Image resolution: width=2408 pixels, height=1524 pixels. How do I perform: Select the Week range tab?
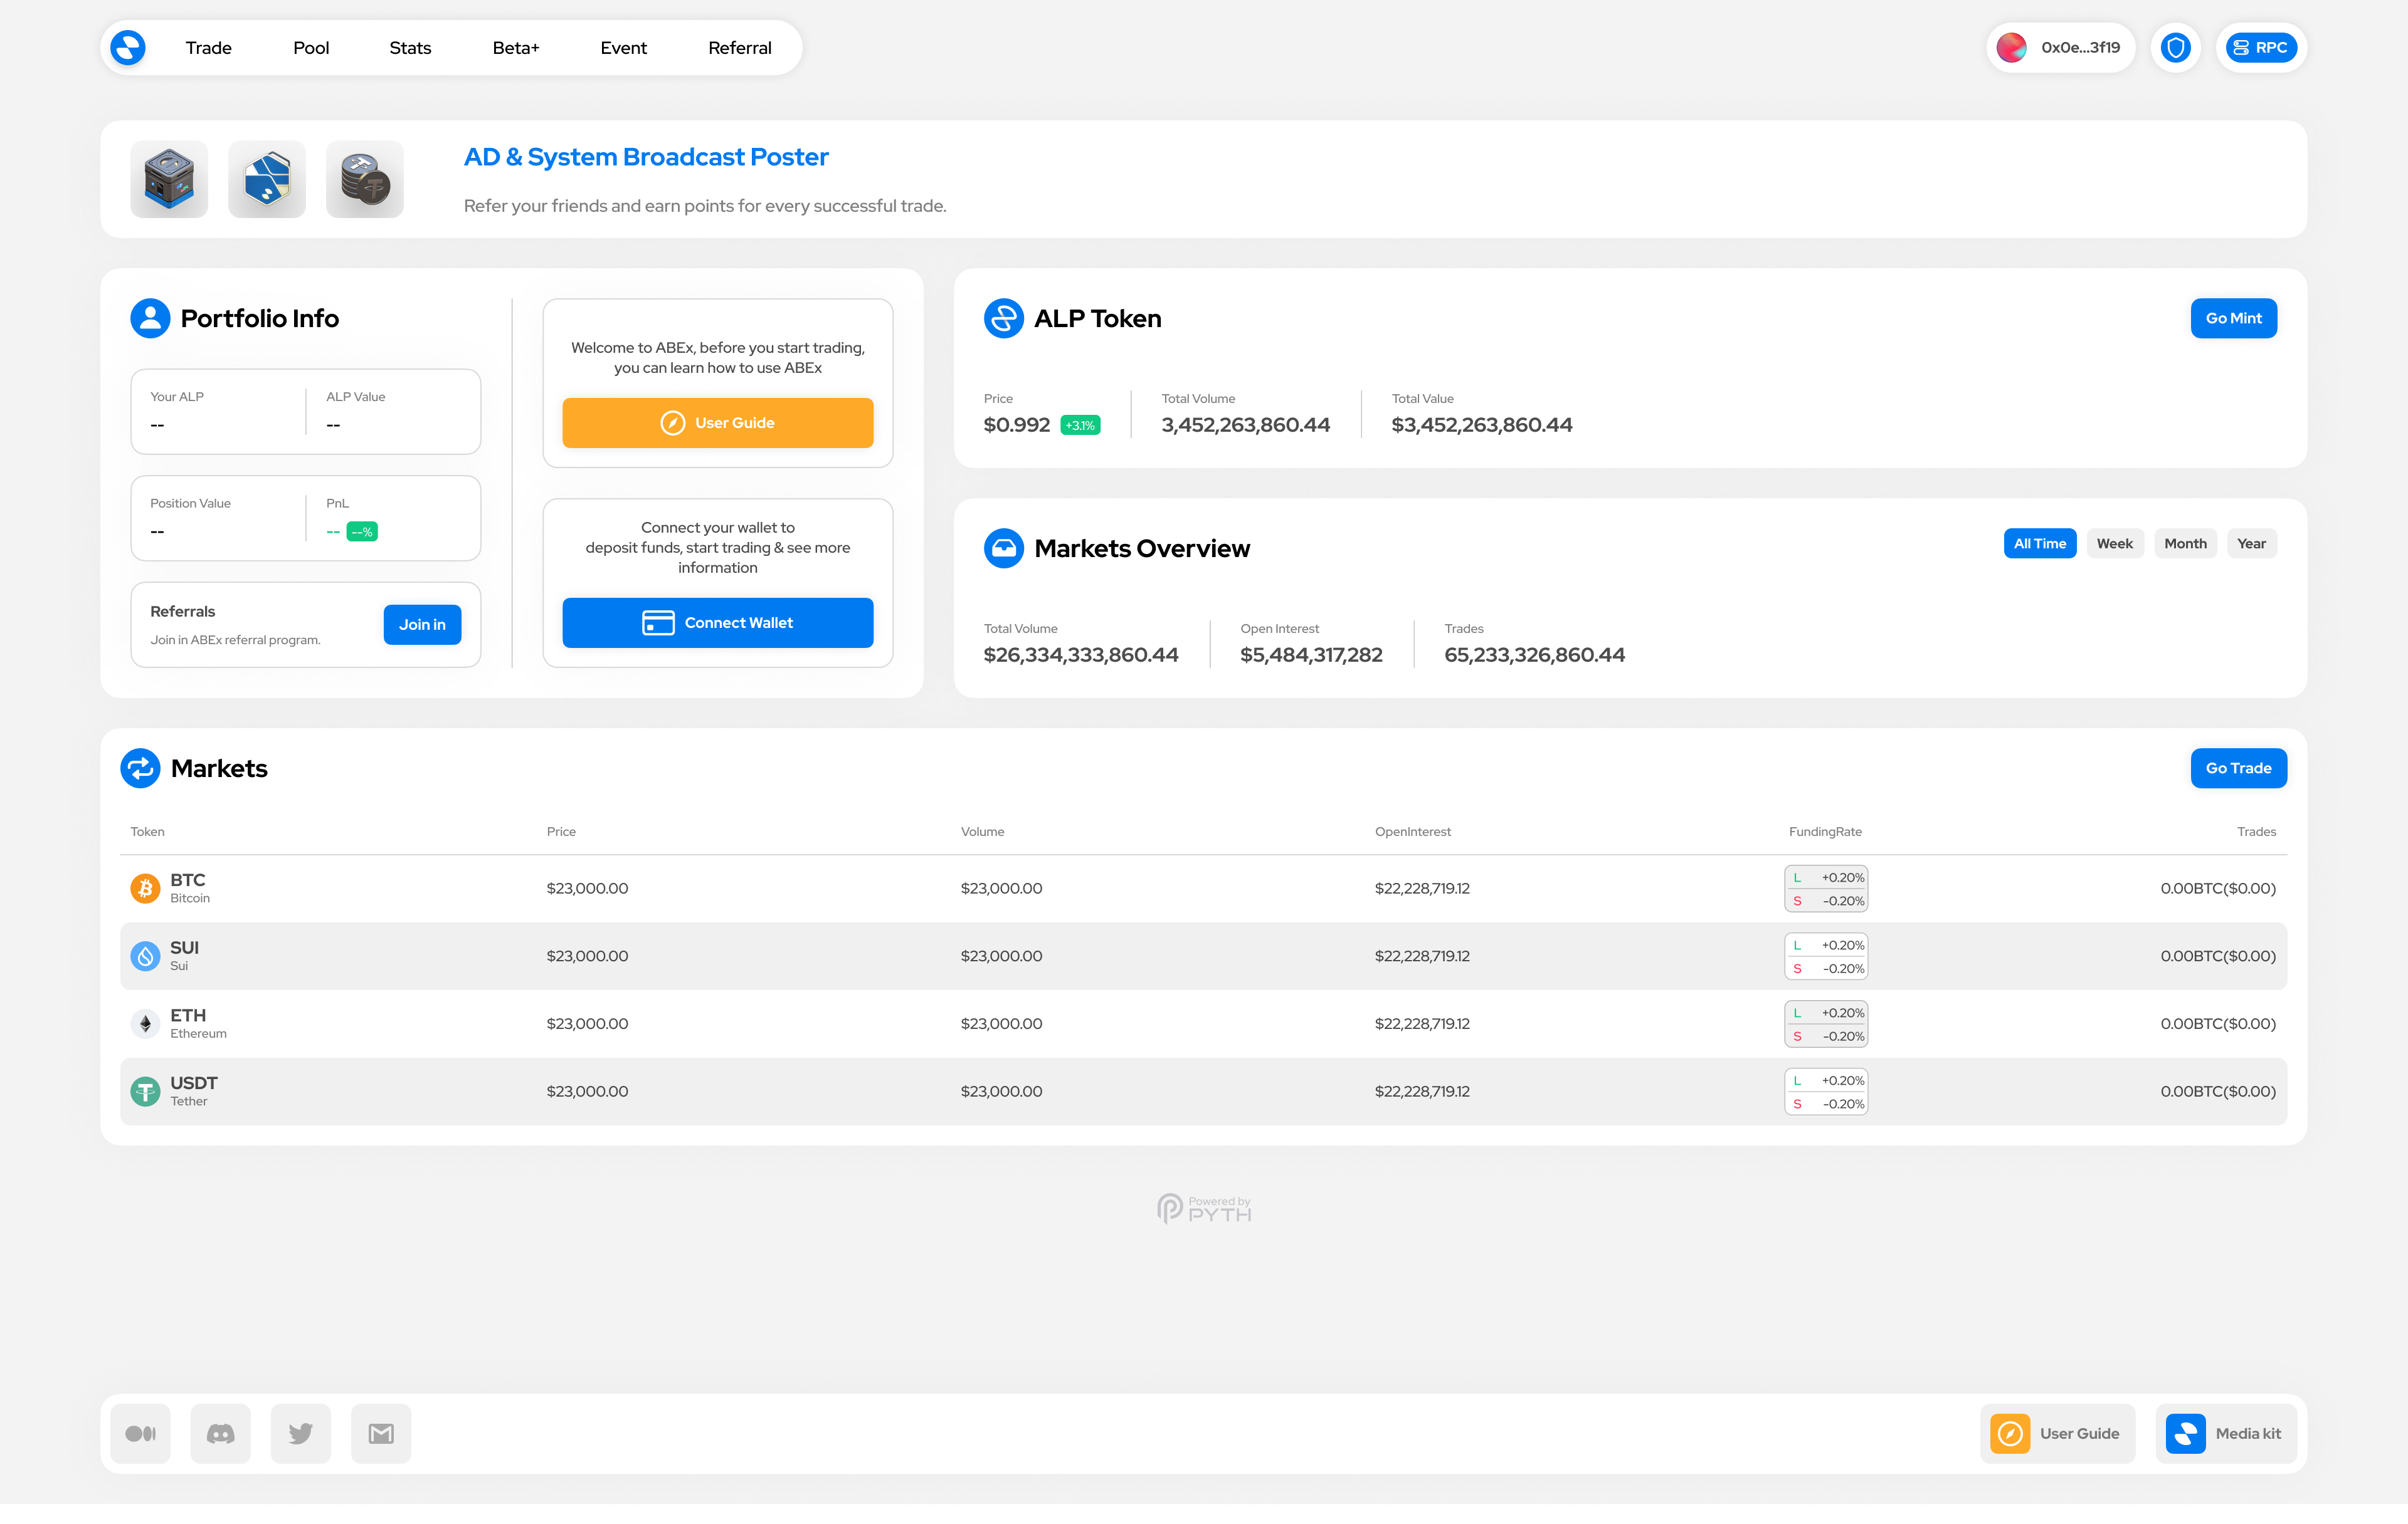coord(2114,544)
